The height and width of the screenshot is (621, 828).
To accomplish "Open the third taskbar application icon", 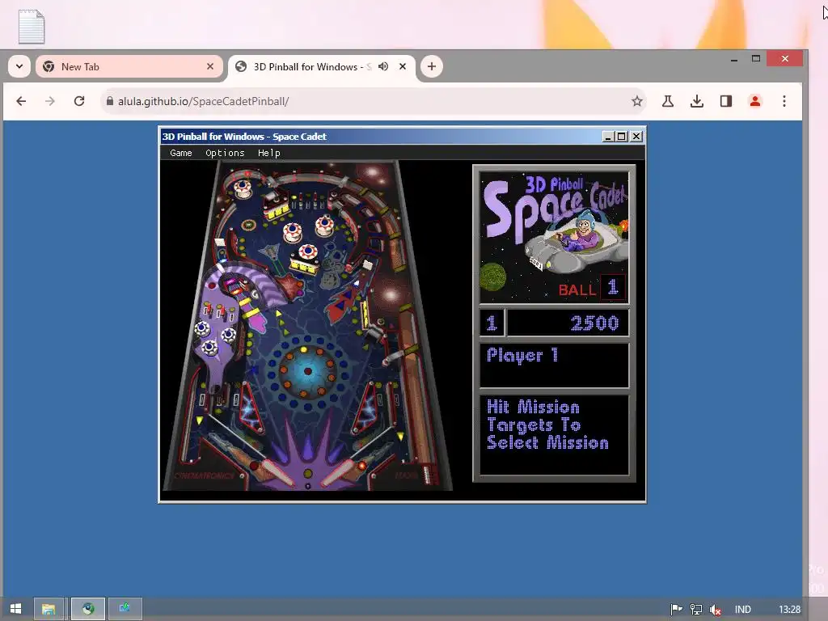I will [x=125, y=609].
